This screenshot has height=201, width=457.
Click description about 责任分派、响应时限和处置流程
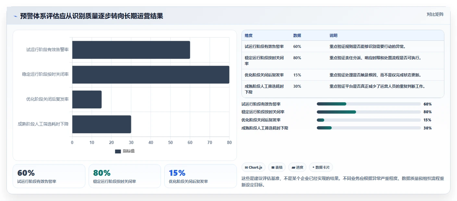click(375, 58)
